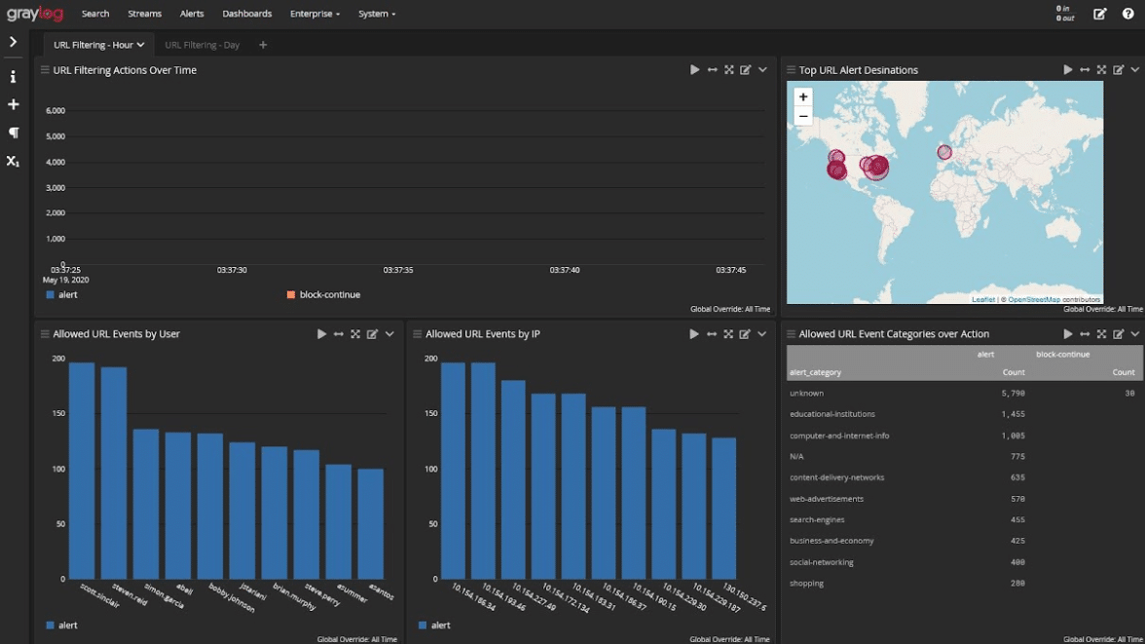Replay search for Allowed URL Events by User
The height and width of the screenshot is (644, 1145).
click(321, 333)
